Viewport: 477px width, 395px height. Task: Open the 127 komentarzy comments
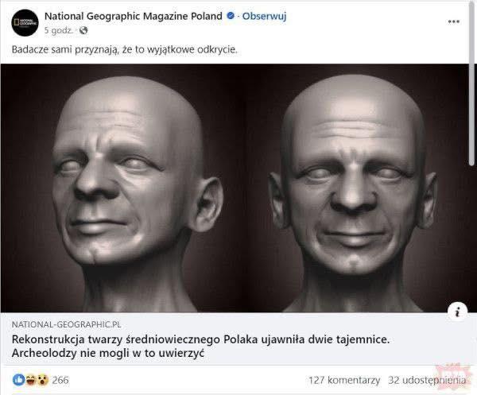344,380
